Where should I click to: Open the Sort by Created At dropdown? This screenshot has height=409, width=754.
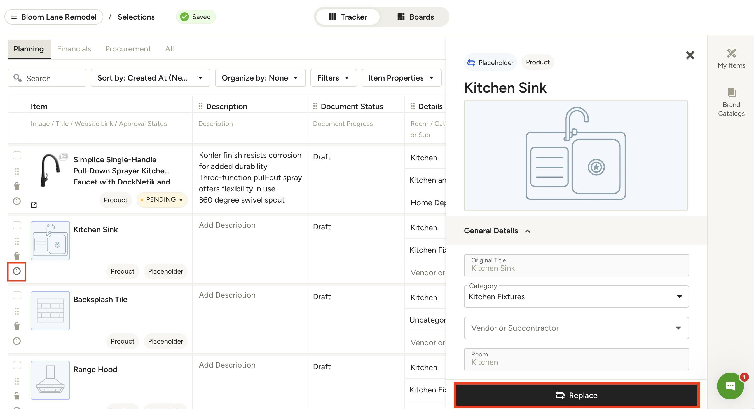[150, 78]
